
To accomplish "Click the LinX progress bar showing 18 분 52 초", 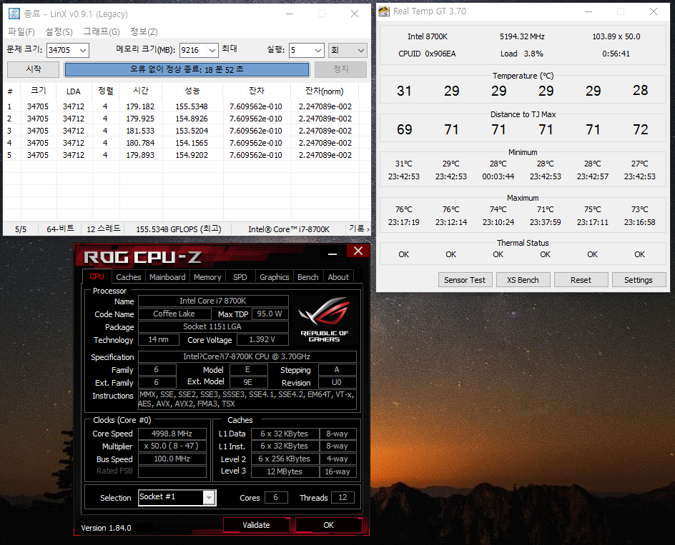I will (x=187, y=69).
